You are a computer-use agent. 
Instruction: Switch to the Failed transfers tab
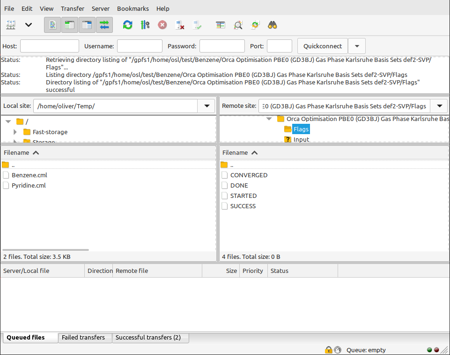point(85,338)
